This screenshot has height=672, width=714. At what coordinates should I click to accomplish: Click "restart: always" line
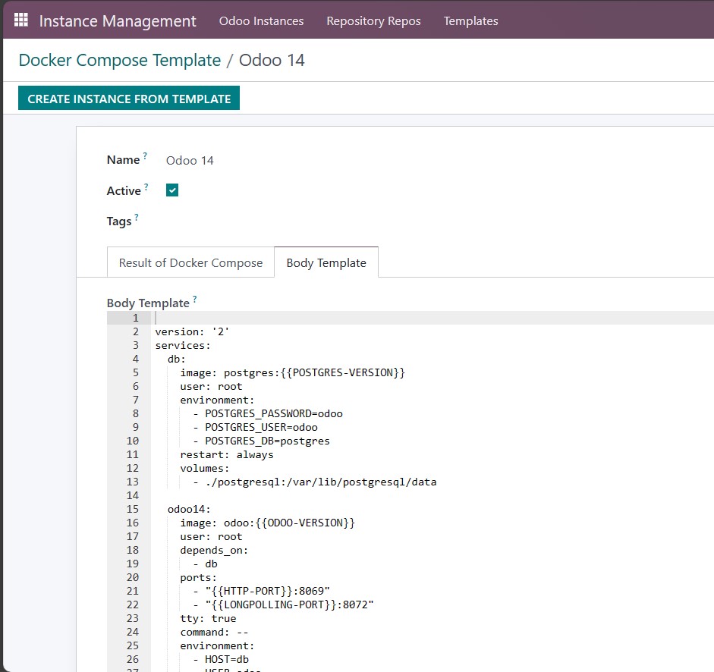(227, 454)
